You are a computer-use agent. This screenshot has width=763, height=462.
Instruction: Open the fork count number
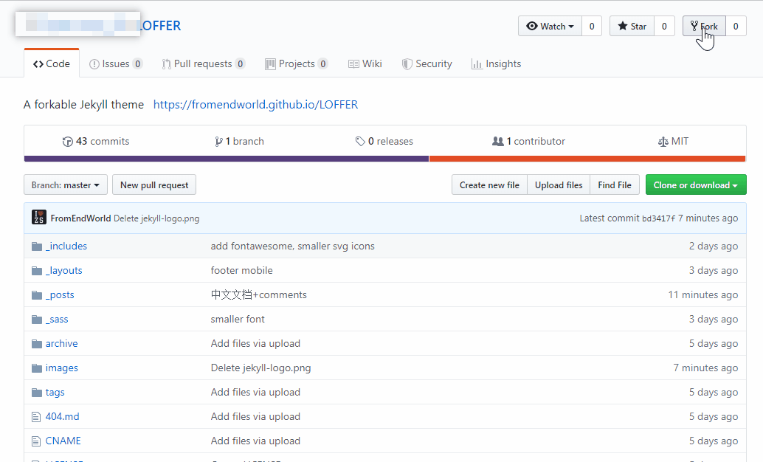pyautogui.click(x=736, y=27)
